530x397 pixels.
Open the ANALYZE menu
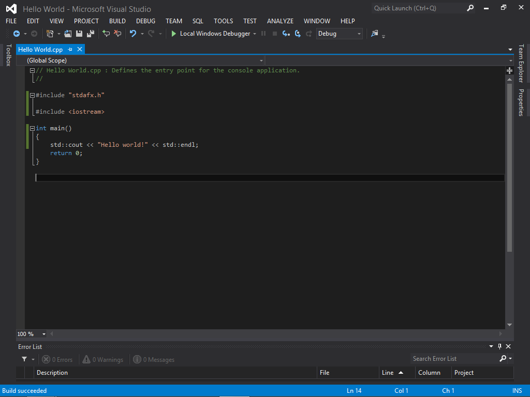[280, 21]
